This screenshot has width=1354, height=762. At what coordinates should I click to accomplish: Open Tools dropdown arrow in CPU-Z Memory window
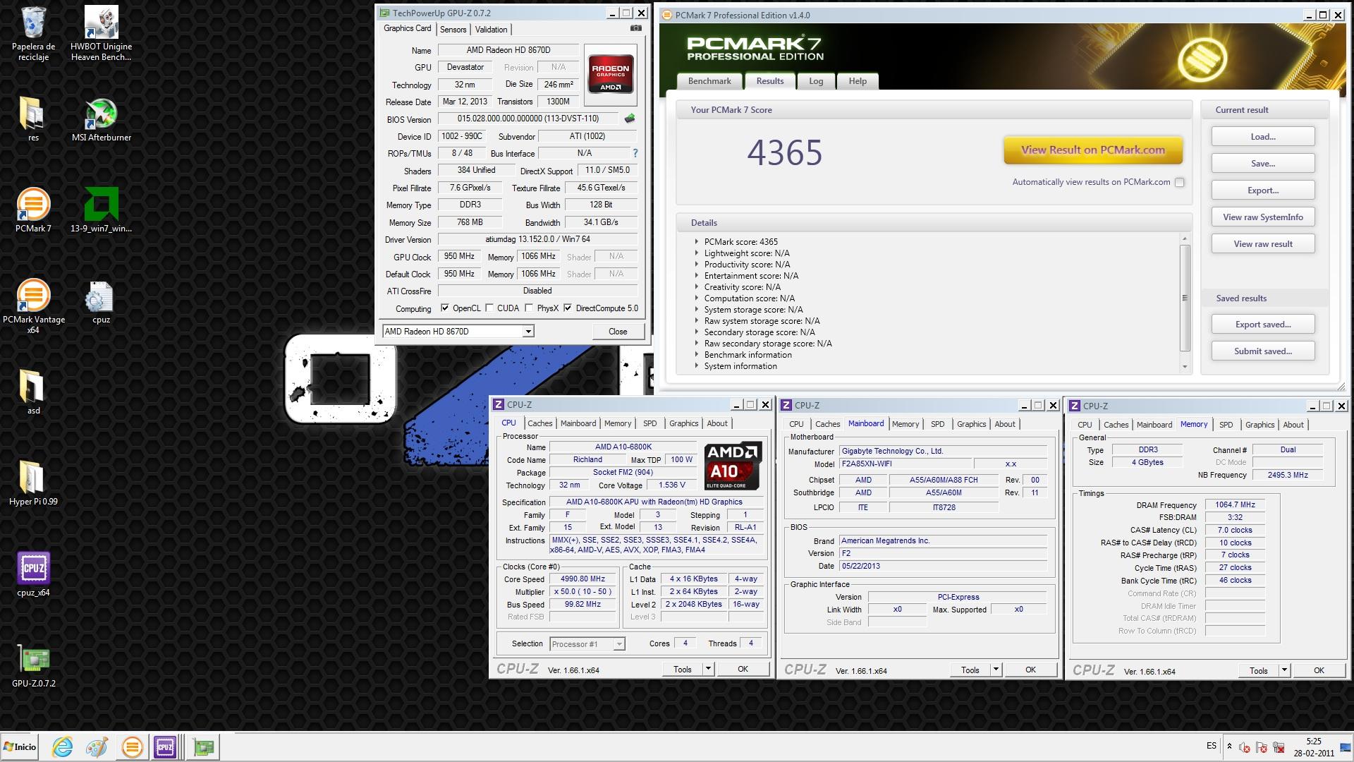pos(1284,670)
